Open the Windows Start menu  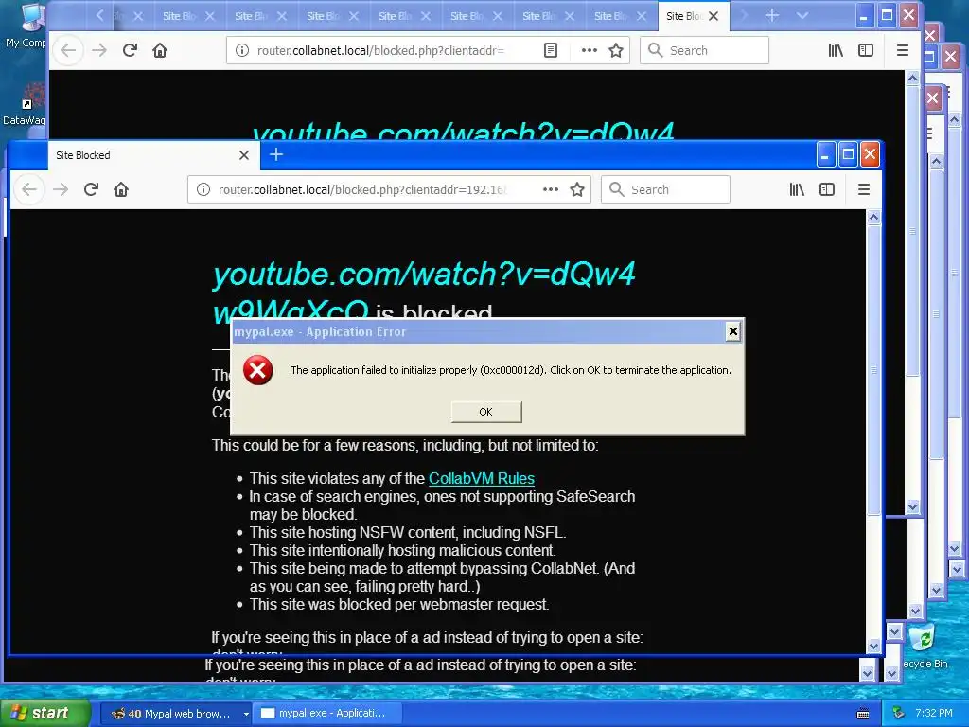click(x=44, y=713)
